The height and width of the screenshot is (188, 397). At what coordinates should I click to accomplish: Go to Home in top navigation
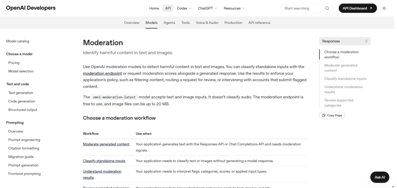click(x=154, y=9)
